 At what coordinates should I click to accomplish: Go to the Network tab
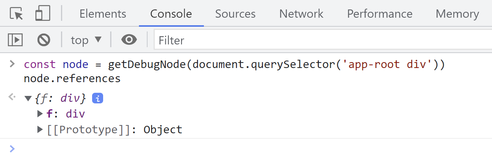click(x=301, y=14)
